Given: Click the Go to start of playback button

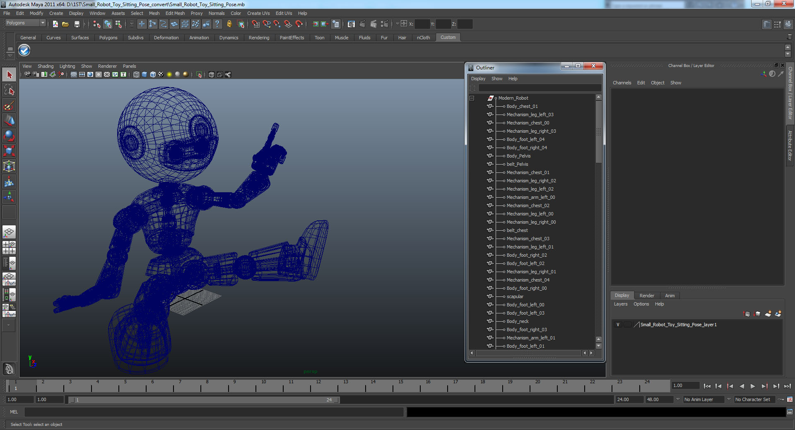Looking at the screenshot, I should (x=707, y=386).
